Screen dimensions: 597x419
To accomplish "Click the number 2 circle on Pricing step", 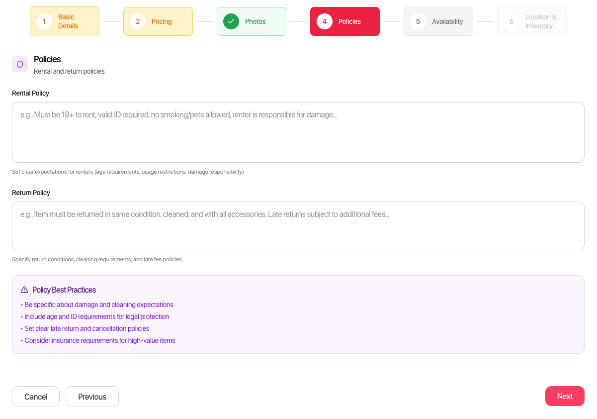I will 138,21.
